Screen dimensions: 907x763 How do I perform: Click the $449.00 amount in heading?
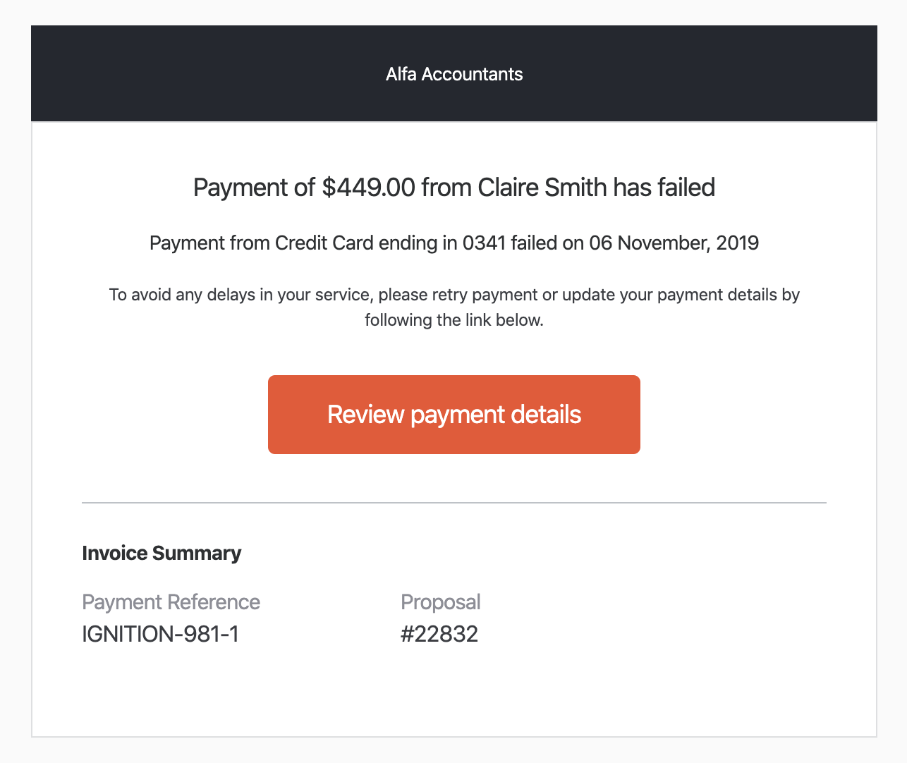coord(368,188)
